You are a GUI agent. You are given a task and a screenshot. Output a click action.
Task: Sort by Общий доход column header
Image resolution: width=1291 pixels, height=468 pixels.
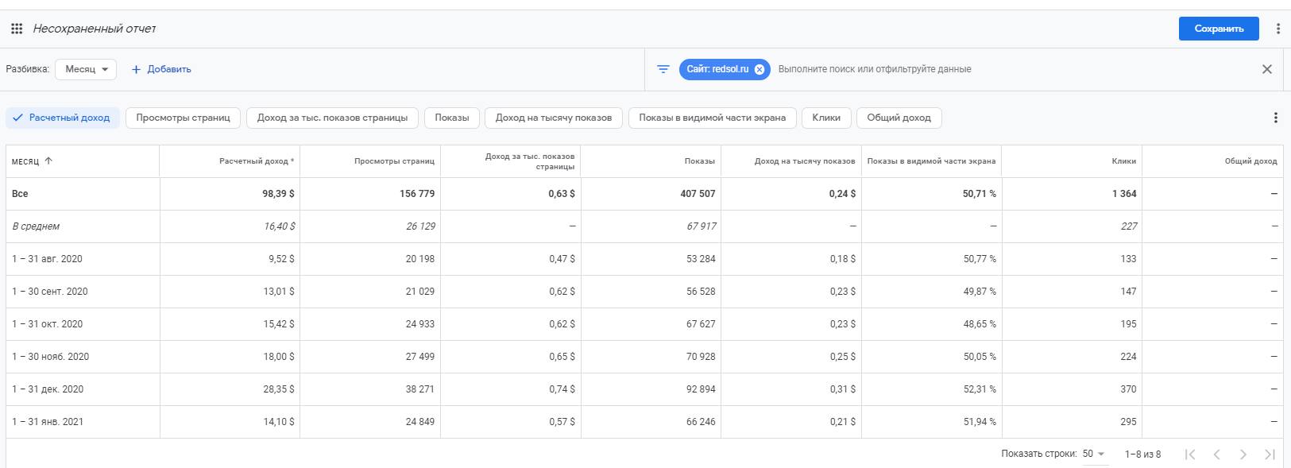(x=1250, y=161)
